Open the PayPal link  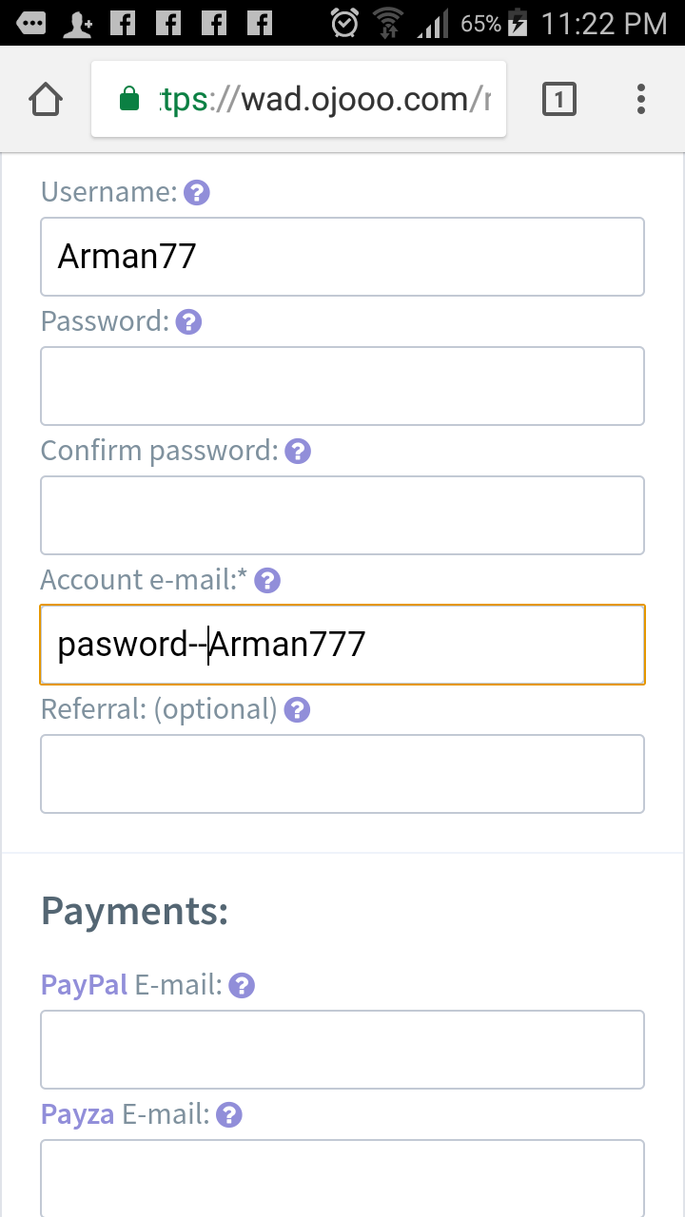pyautogui.click(x=85, y=985)
